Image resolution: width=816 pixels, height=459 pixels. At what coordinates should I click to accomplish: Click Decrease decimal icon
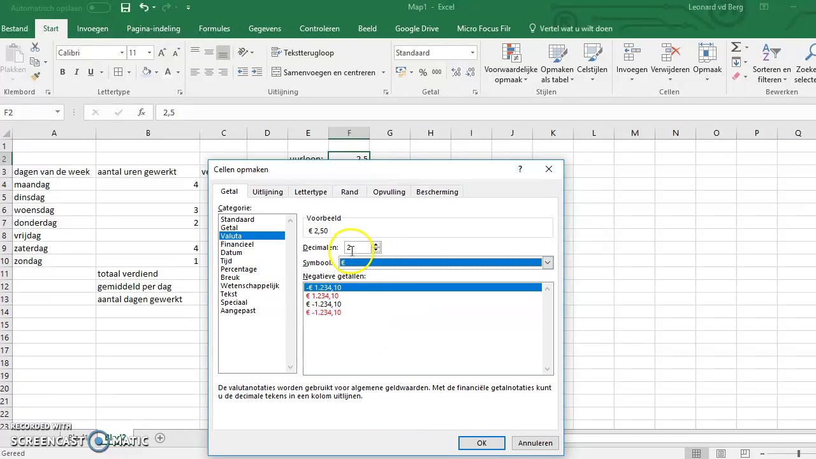point(470,72)
